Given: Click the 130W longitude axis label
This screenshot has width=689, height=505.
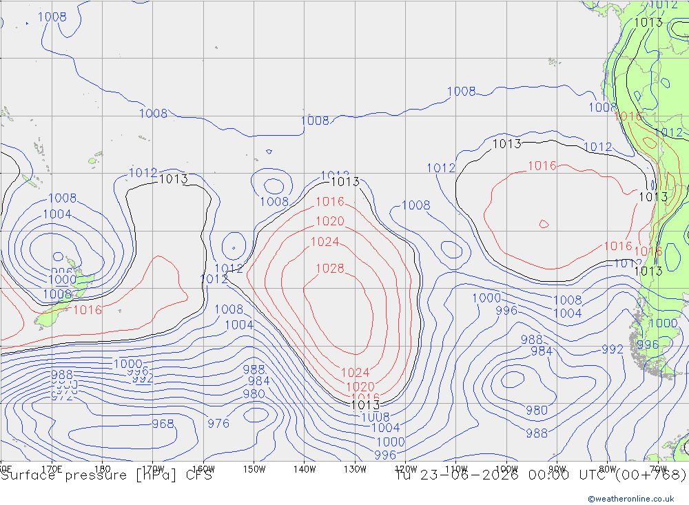Looking at the screenshot, I should click(355, 469).
